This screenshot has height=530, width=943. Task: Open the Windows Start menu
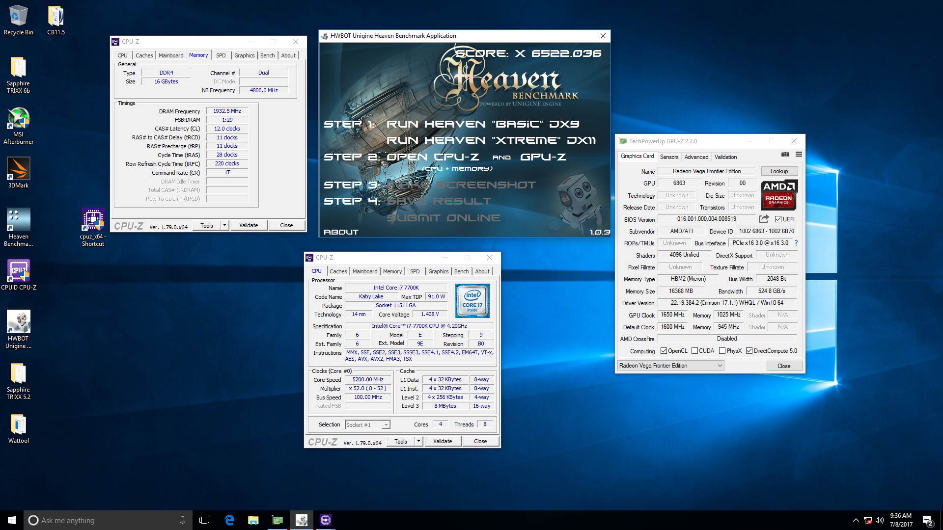coord(12,520)
